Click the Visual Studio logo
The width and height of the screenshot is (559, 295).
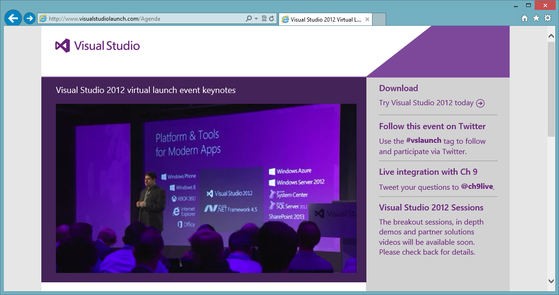click(98, 46)
